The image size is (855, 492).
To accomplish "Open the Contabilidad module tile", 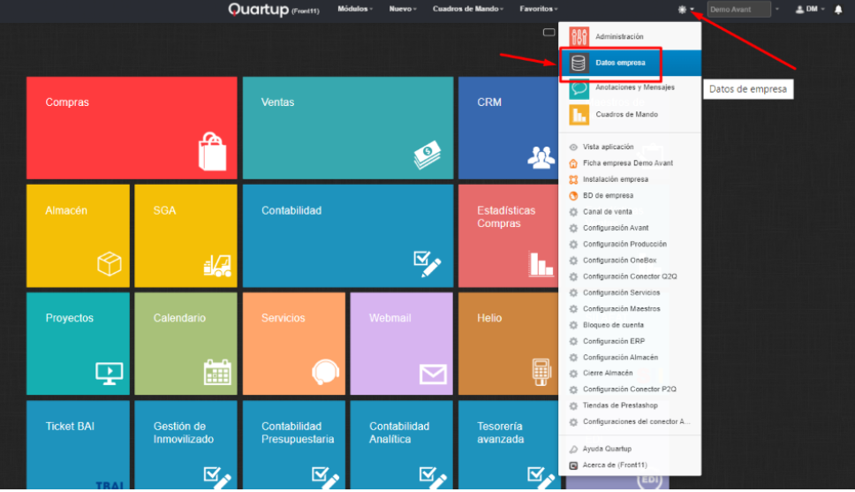I will click(x=347, y=235).
